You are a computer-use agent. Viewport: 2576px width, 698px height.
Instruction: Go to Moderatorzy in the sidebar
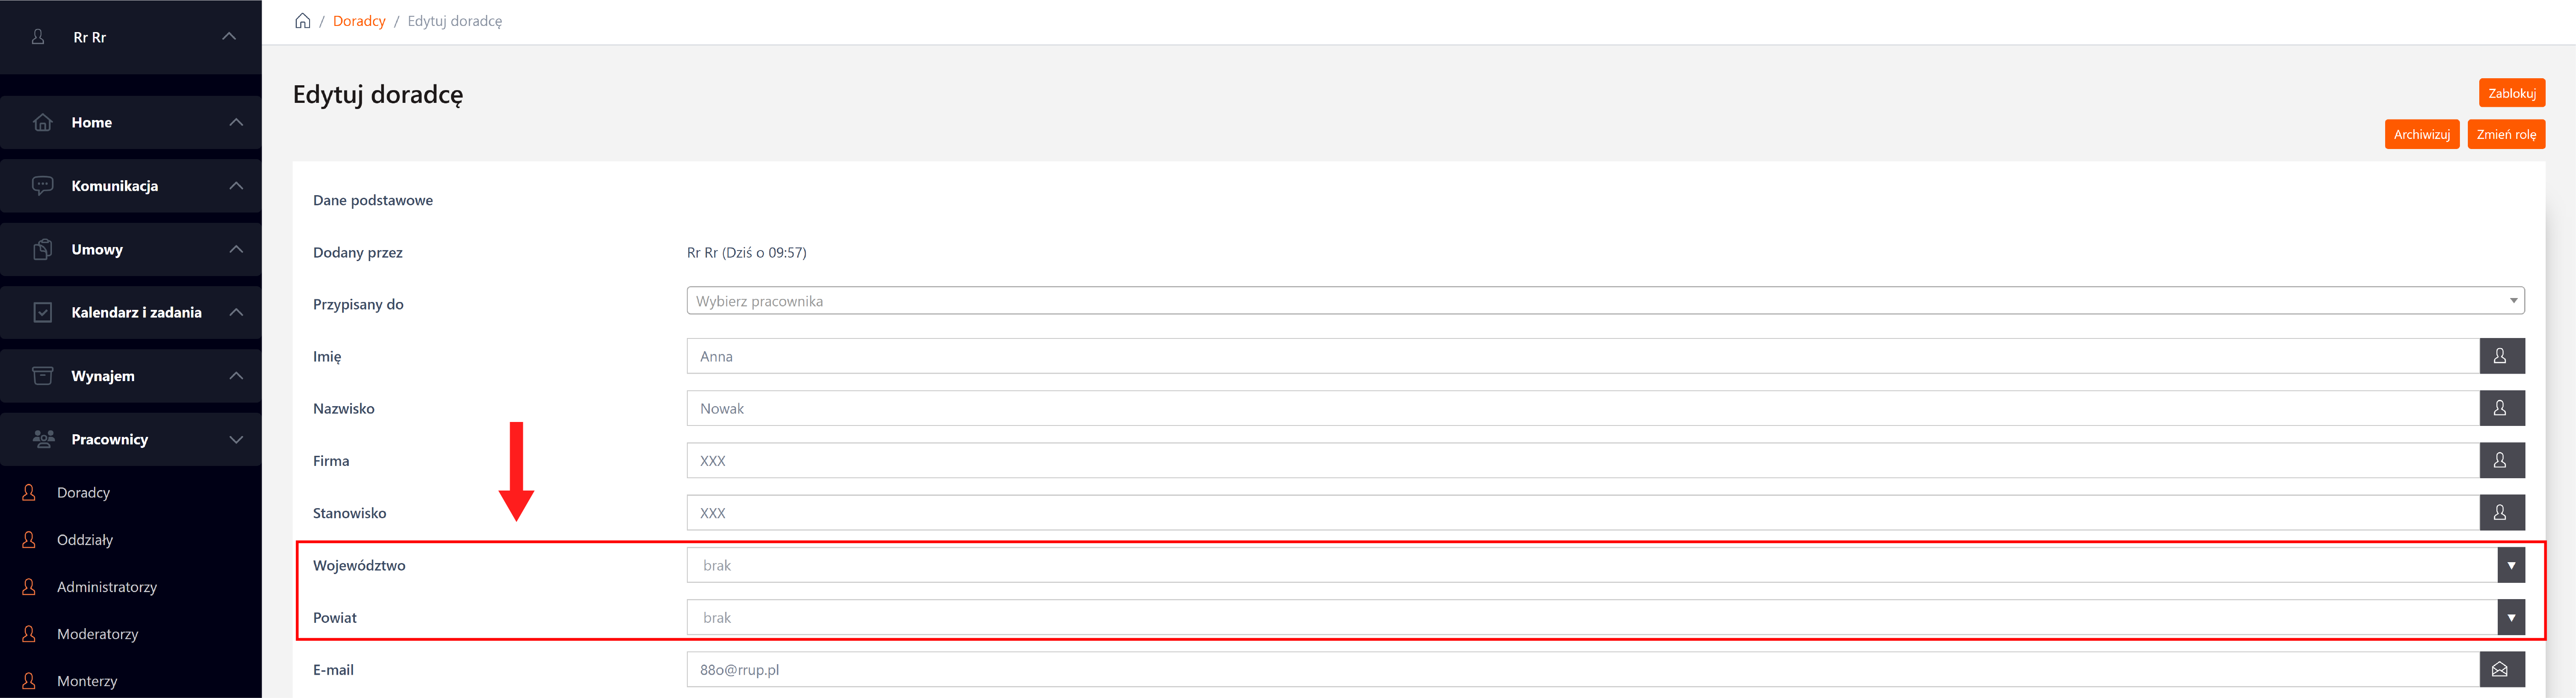[x=97, y=634]
